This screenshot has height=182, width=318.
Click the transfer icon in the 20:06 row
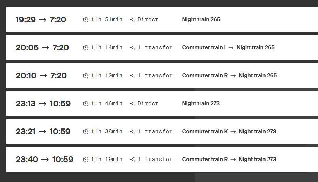point(132,48)
